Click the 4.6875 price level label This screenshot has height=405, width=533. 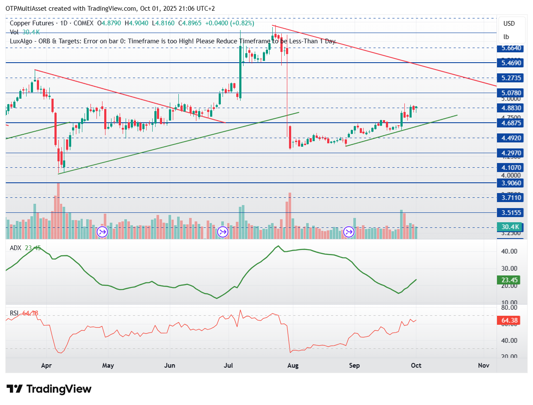click(511, 123)
